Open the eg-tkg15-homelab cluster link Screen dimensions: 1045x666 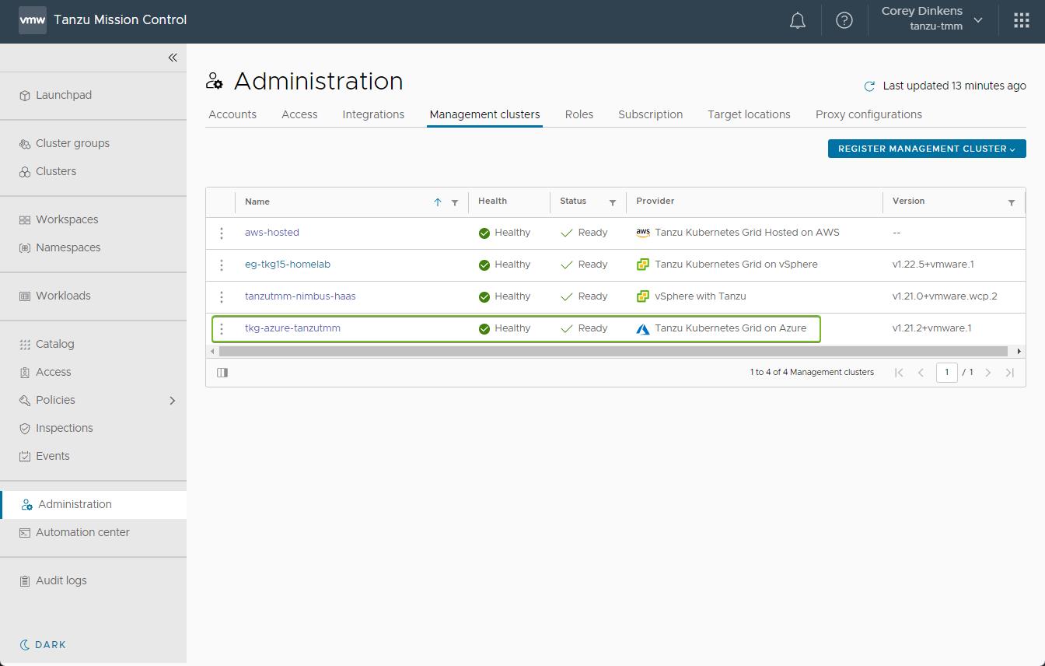point(288,265)
